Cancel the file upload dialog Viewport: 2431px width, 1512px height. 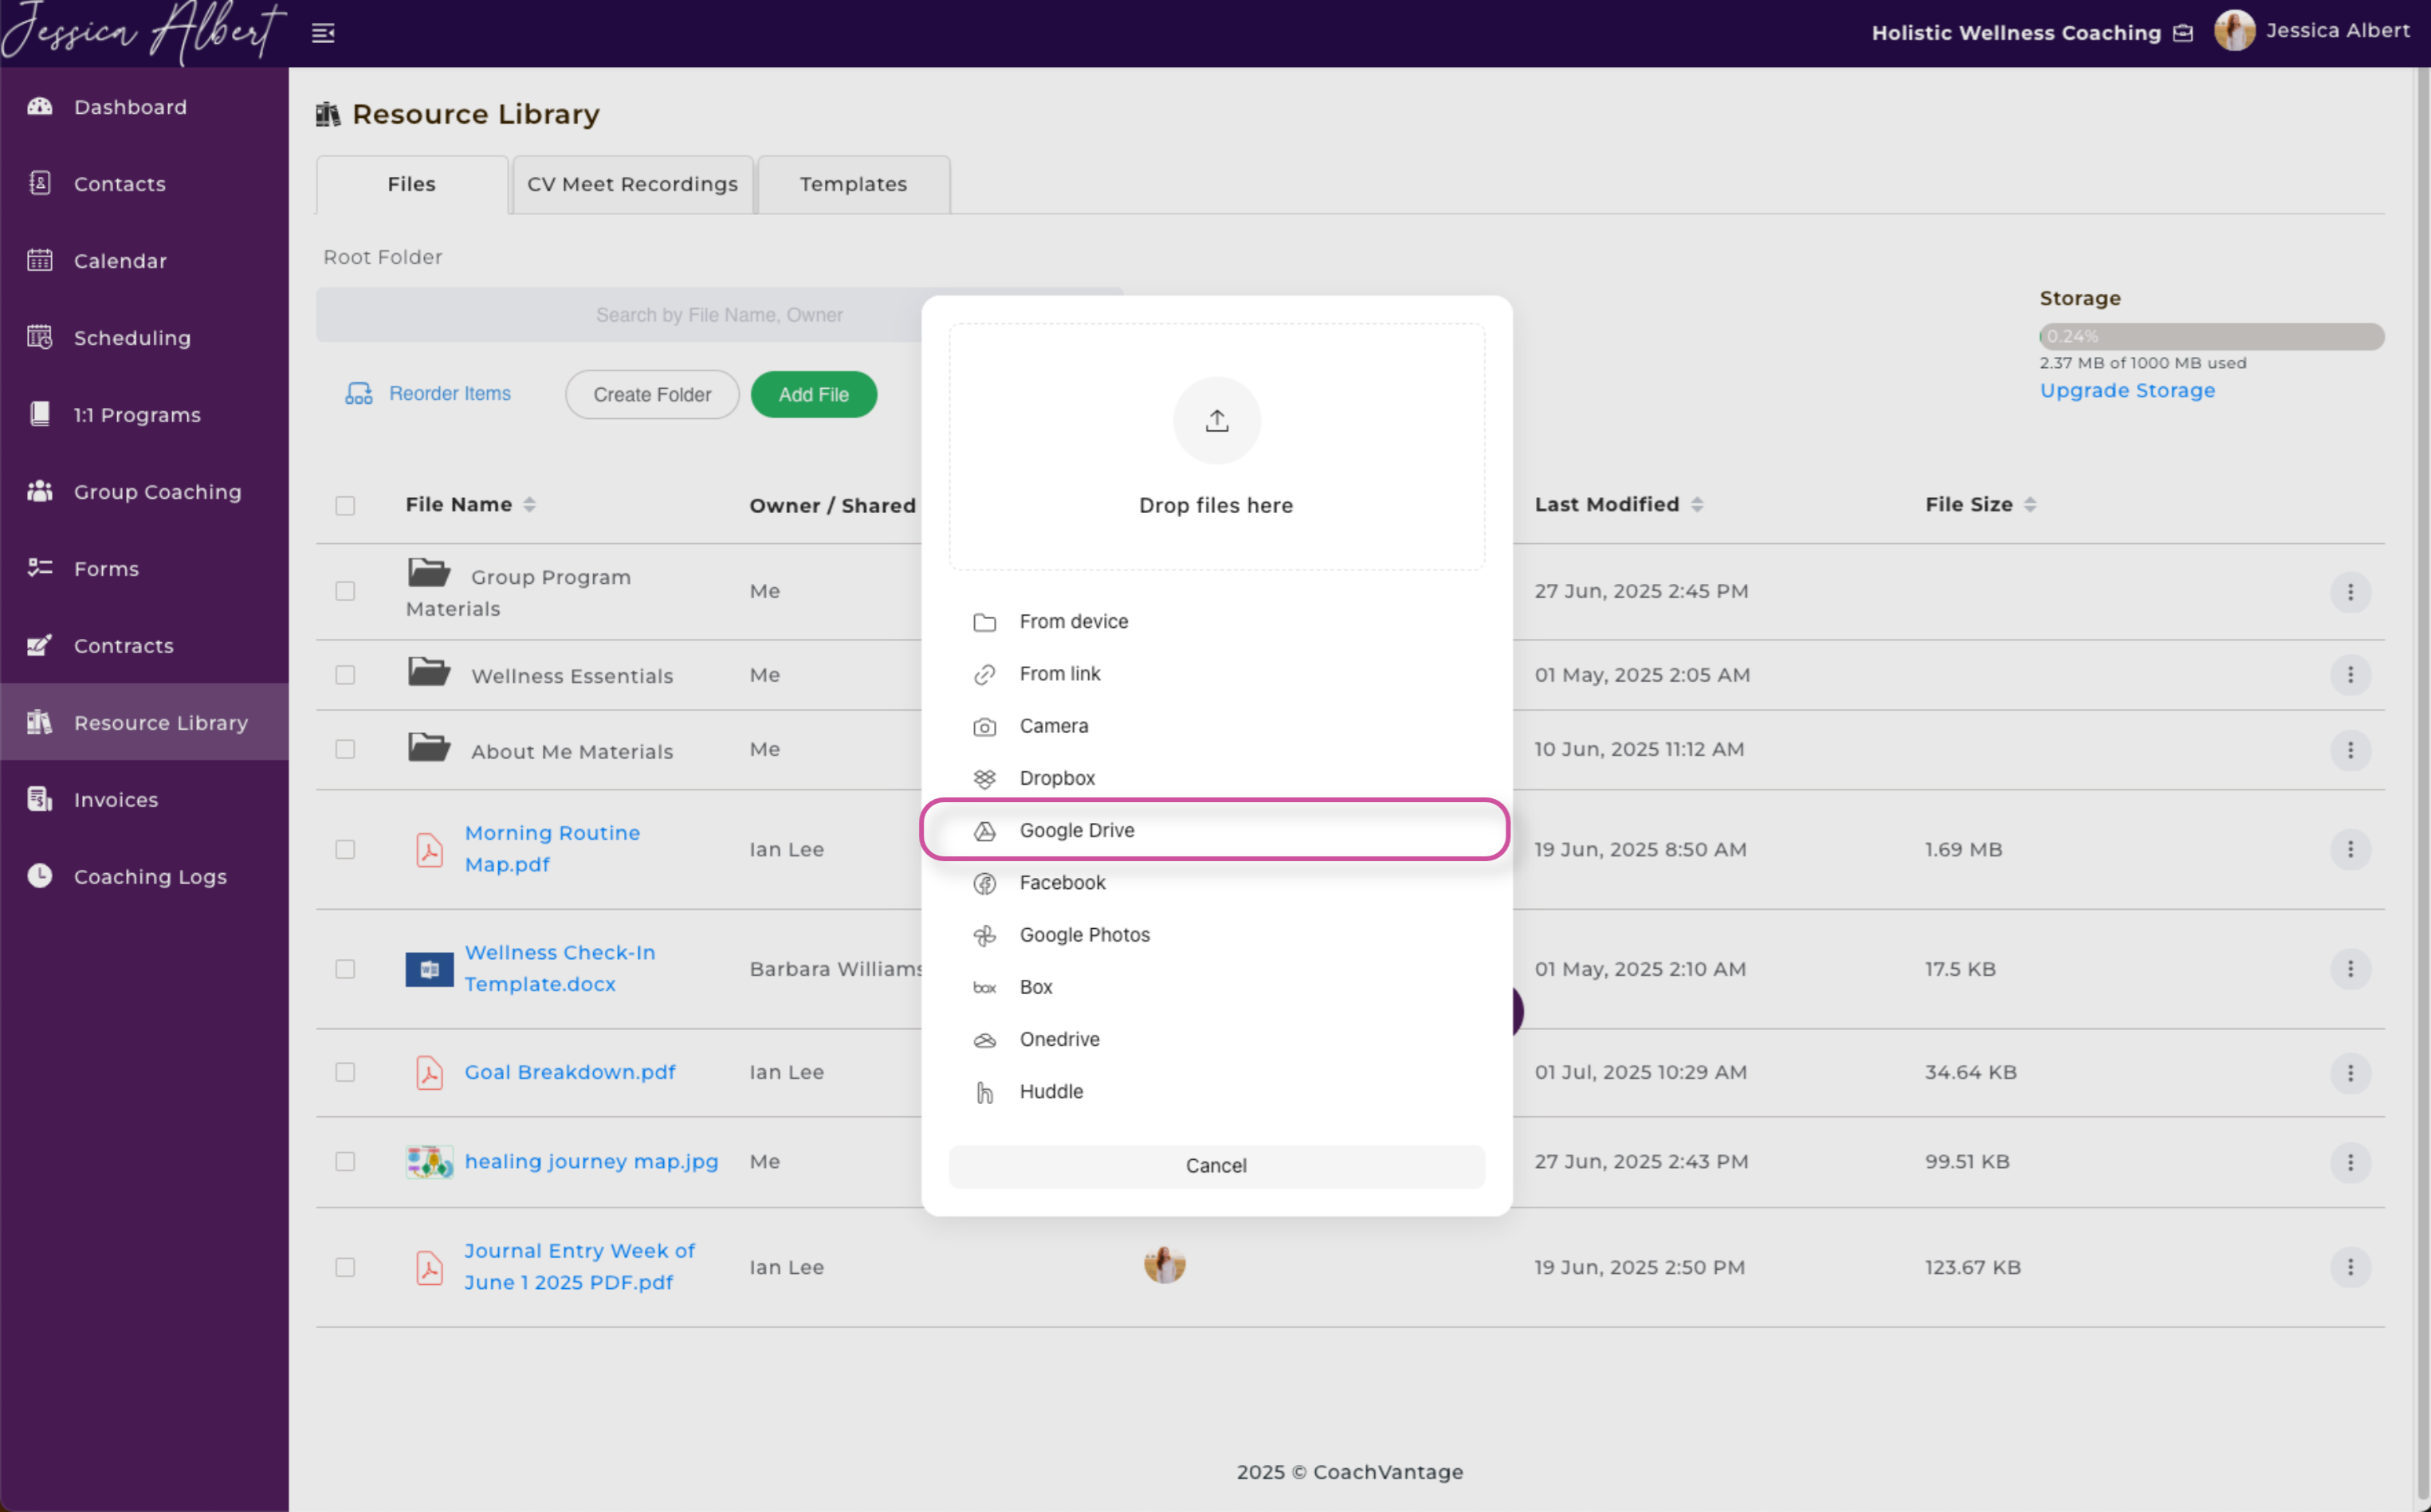pyautogui.click(x=1215, y=1166)
